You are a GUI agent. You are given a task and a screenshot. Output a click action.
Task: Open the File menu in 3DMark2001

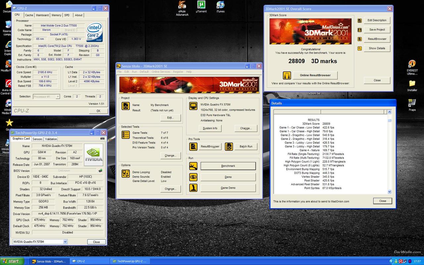[119, 72]
